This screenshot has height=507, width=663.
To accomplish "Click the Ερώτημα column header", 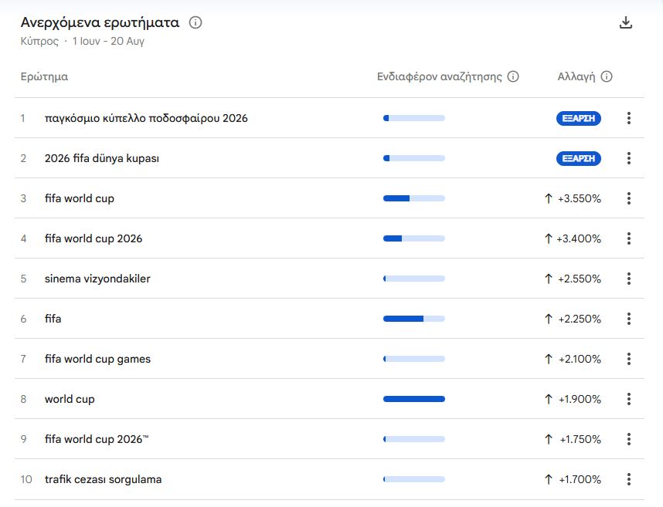I will [44, 77].
